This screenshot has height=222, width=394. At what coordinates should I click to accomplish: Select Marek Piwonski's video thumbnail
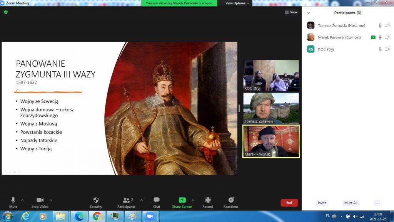coord(271,141)
